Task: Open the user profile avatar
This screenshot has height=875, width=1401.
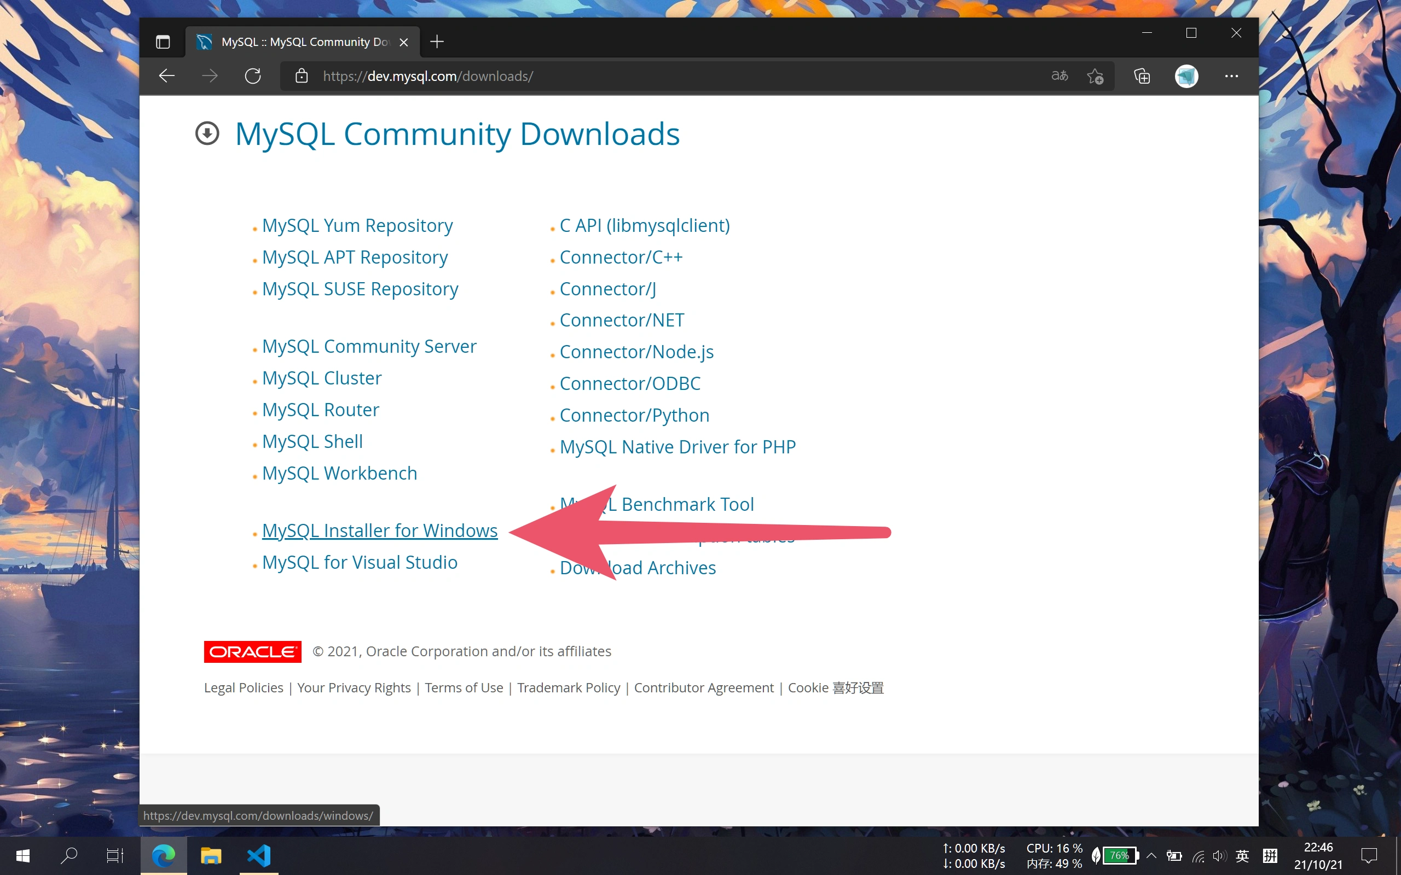Action: pyautogui.click(x=1186, y=76)
